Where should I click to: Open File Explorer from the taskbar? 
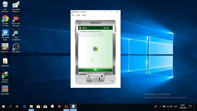tap(31, 106)
